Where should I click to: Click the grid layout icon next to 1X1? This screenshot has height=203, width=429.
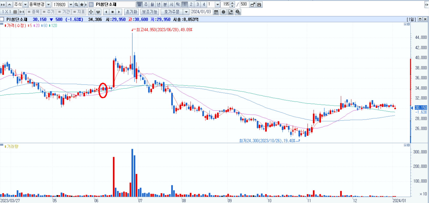[15, 12]
